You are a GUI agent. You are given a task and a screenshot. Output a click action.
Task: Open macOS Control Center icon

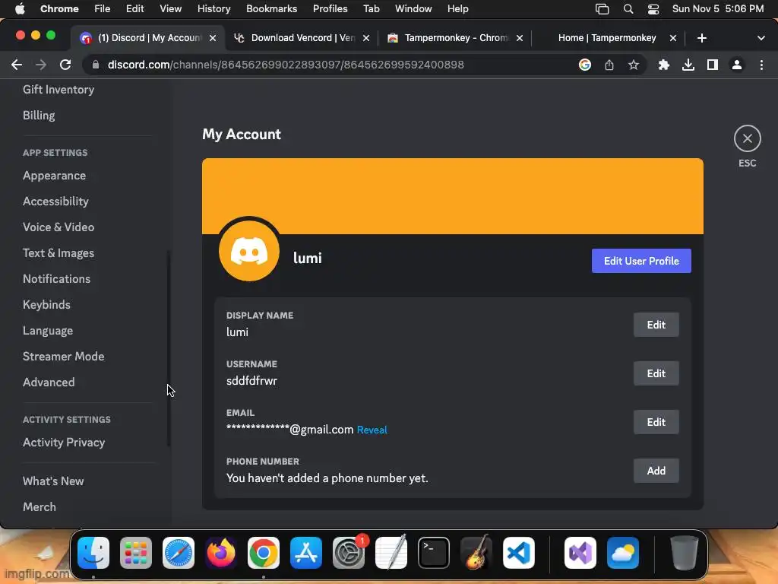(x=653, y=9)
